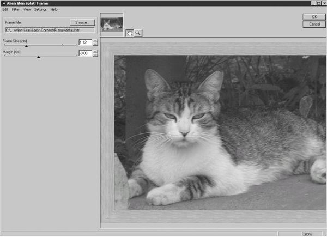
Task: Select the Hand pan tool
Action: pos(130,33)
